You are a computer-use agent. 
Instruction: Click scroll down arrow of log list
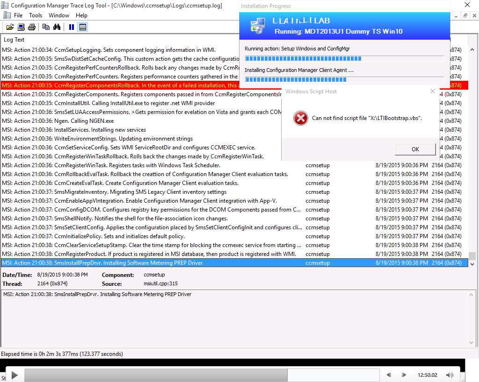[x=472, y=264]
